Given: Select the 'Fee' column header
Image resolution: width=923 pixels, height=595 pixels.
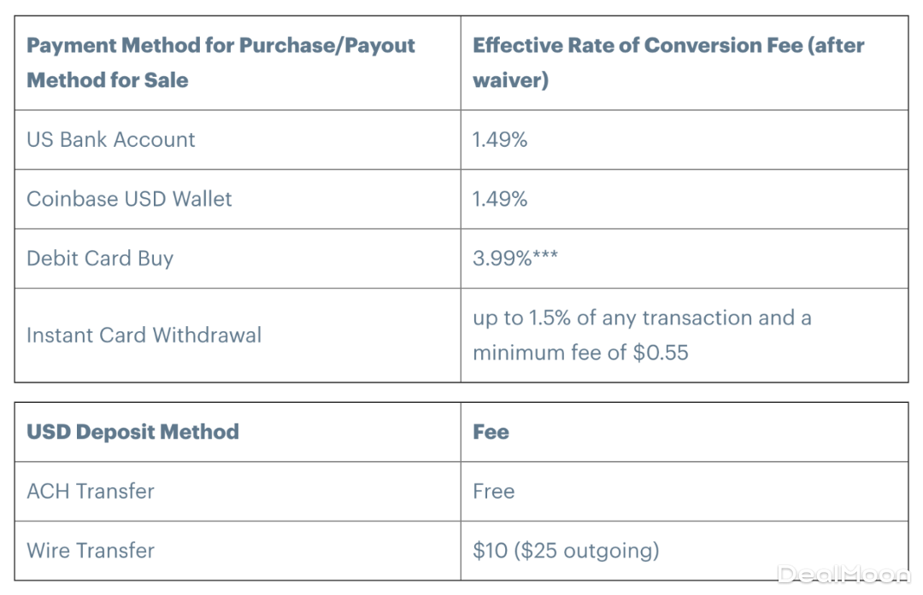Looking at the screenshot, I should pyautogui.click(x=491, y=432).
